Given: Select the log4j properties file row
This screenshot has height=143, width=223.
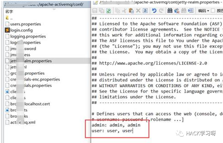Looking at the screenshot, I should [23, 43].
